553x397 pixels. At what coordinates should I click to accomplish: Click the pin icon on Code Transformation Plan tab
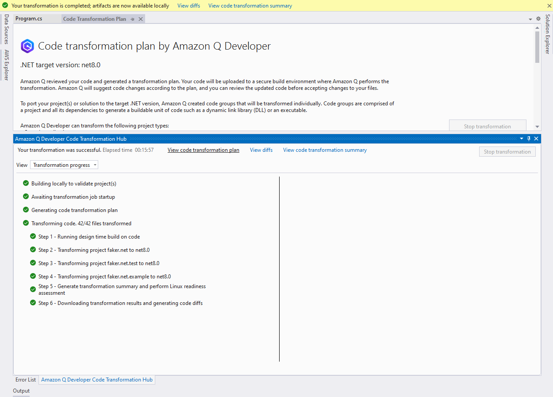[x=133, y=19]
